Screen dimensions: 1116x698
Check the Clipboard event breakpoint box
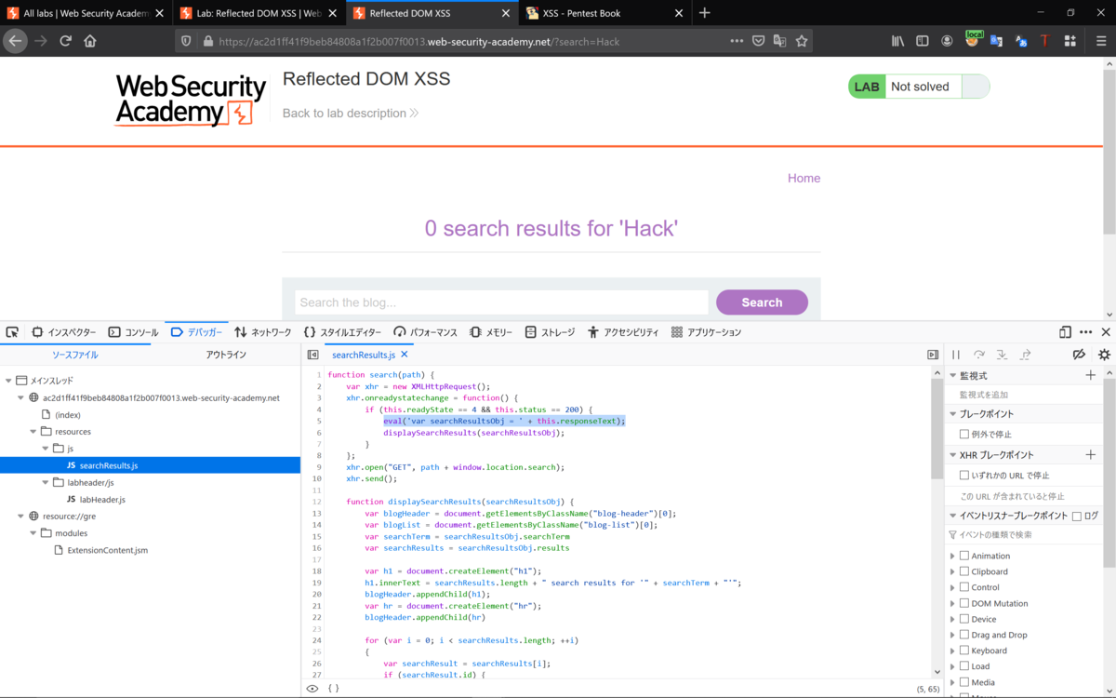point(964,571)
